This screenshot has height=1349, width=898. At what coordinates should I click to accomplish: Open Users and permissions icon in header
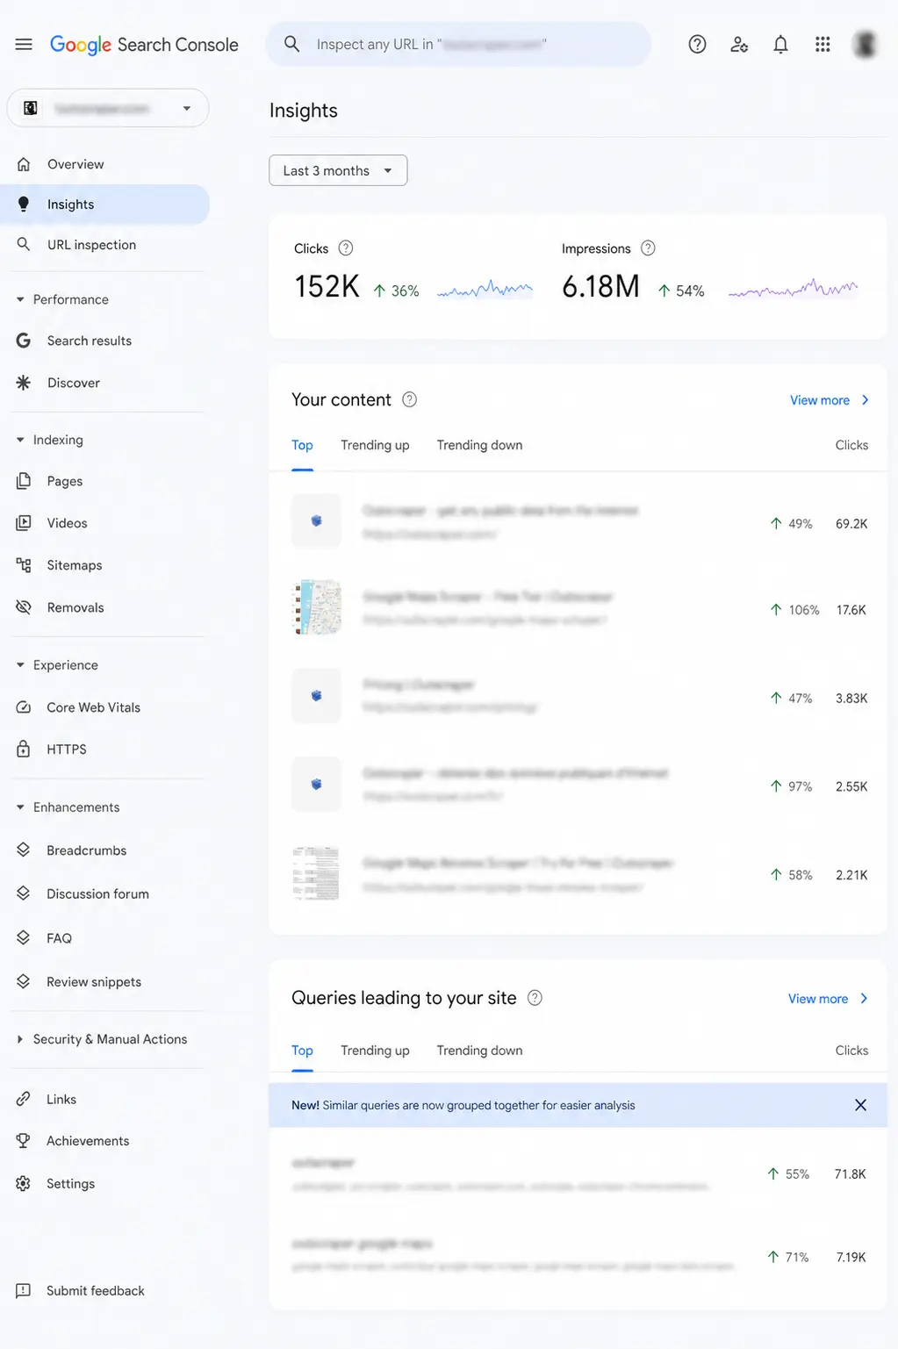pos(739,44)
